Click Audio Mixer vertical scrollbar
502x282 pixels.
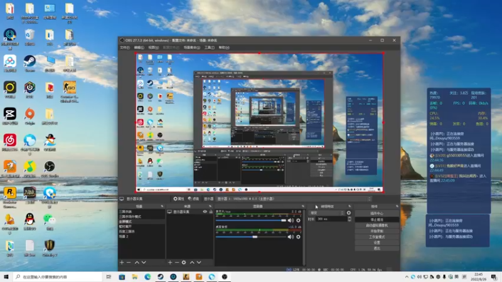(304, 238)
